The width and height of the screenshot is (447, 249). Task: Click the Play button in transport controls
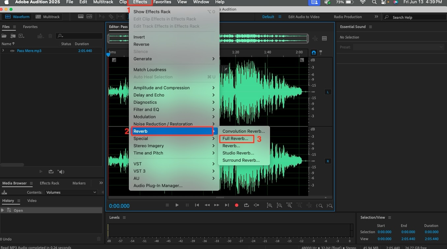tap(177, 205)
